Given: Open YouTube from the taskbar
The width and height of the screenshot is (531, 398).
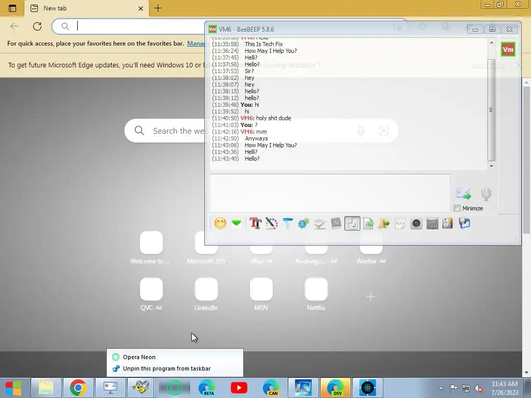Looking at the screenshot, I should 239,388.
